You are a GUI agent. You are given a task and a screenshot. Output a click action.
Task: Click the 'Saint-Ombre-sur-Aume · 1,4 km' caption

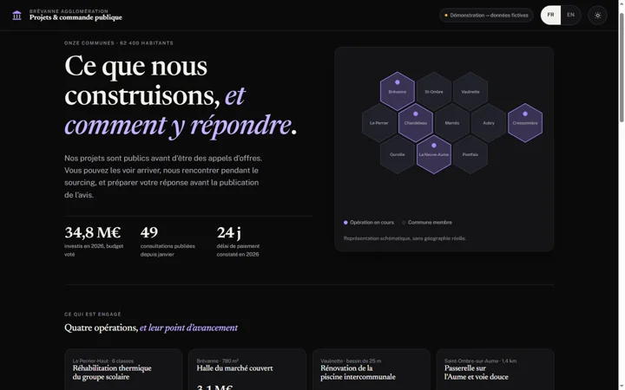[x=480, y=361]
